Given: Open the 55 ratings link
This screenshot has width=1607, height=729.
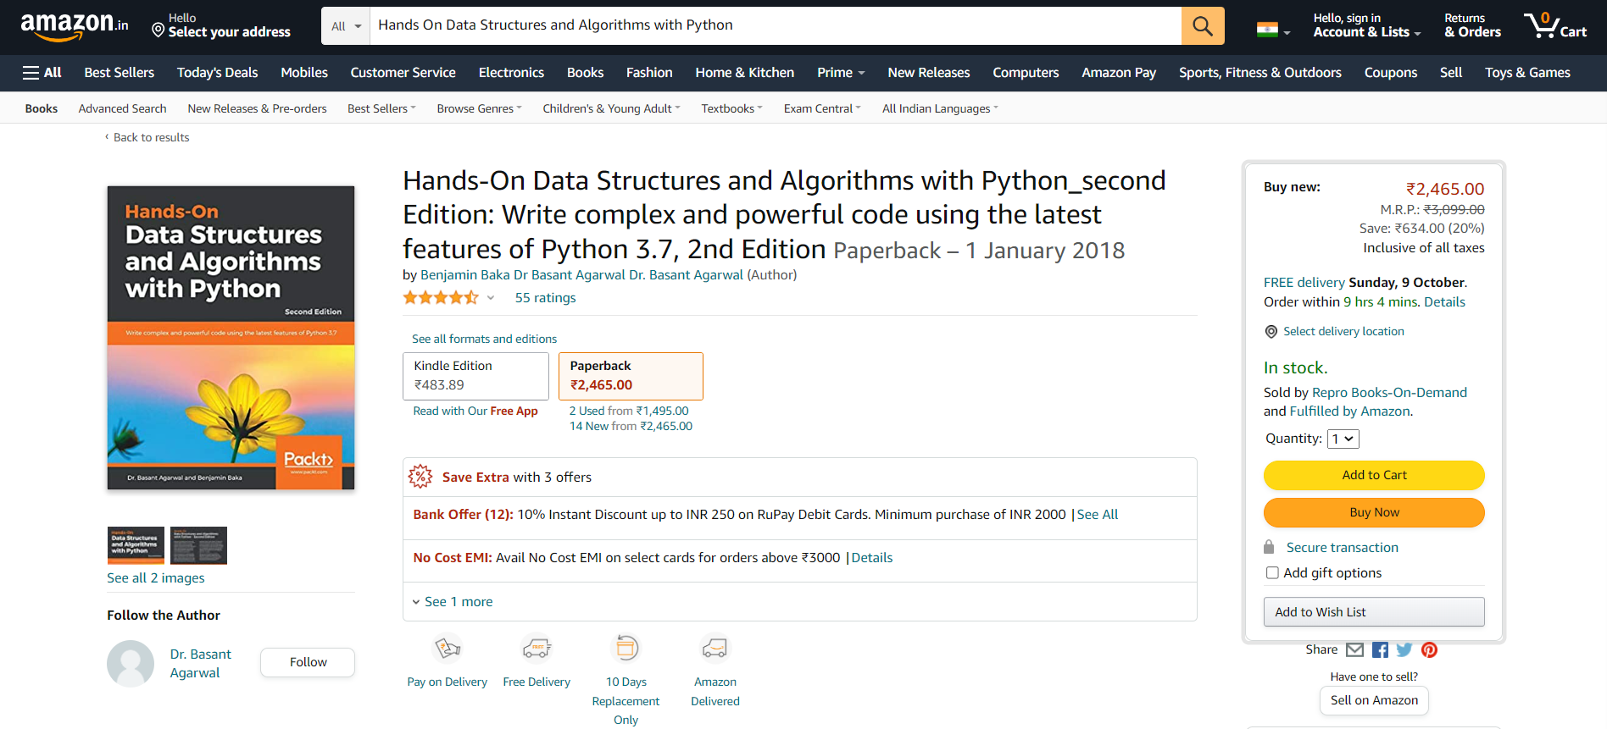Looking at the screenshot, I should point(545,298).
